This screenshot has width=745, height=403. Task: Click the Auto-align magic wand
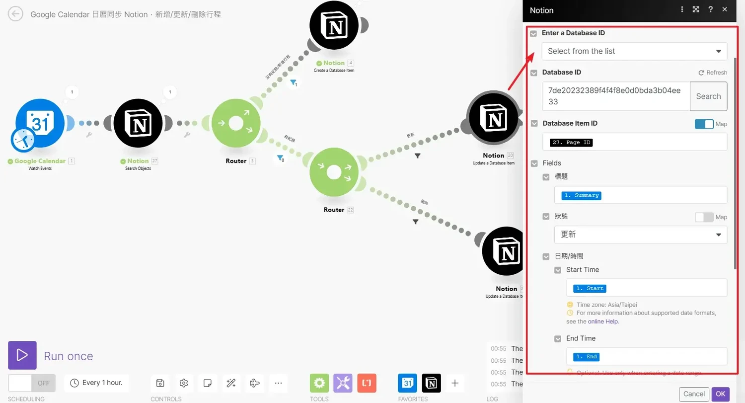click(231, 383)
